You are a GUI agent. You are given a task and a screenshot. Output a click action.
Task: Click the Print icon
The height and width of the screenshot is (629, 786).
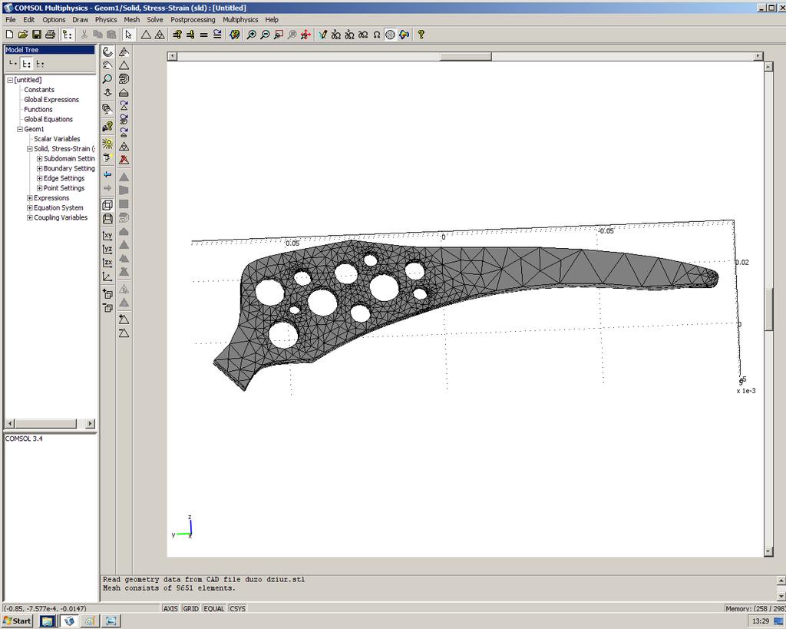point(50,35)
